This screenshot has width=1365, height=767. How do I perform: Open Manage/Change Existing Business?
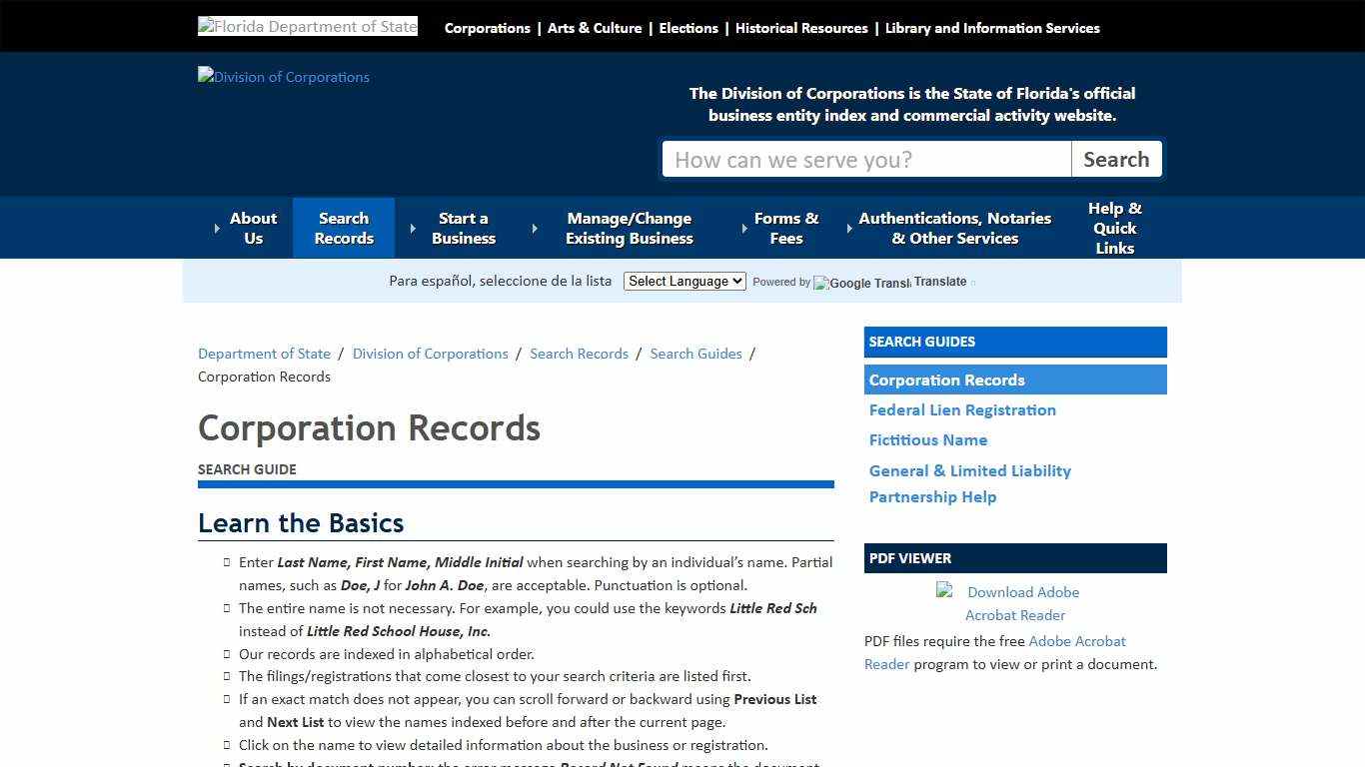(630, 228)
